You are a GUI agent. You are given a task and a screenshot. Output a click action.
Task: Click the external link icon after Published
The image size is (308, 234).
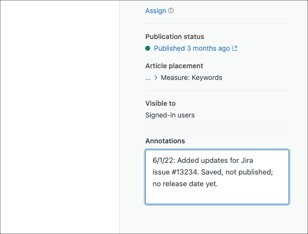(x=235, y=48)
